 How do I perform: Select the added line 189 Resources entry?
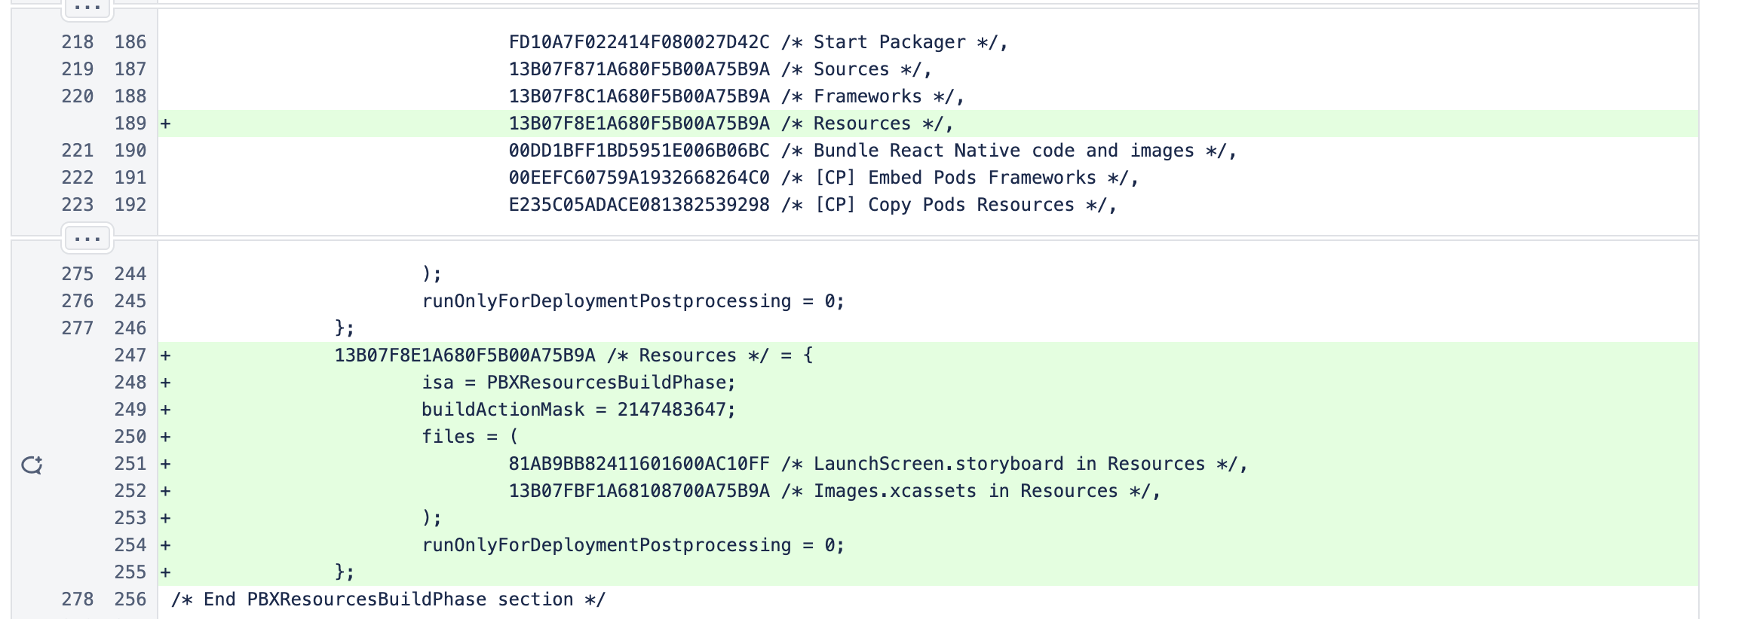(928, 123)
